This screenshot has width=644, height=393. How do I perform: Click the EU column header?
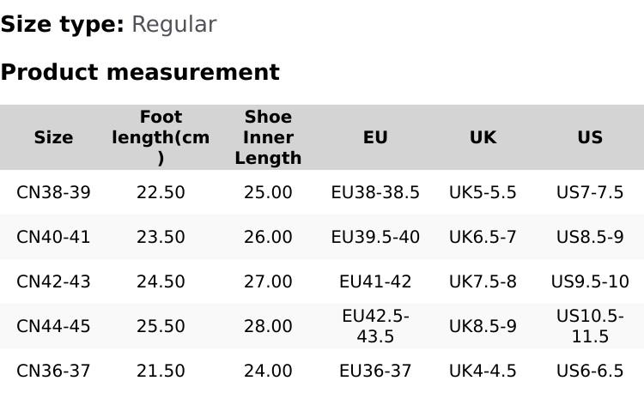coord(375,137)
